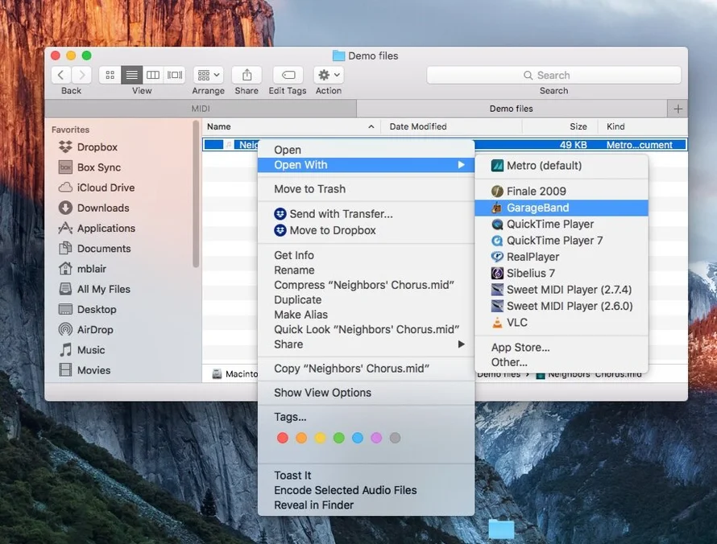The height and width of the screenshot is (544, 717).
Task: Compress "Neighbors' Chorus.mid"
Action: click(x=366, y=285)
